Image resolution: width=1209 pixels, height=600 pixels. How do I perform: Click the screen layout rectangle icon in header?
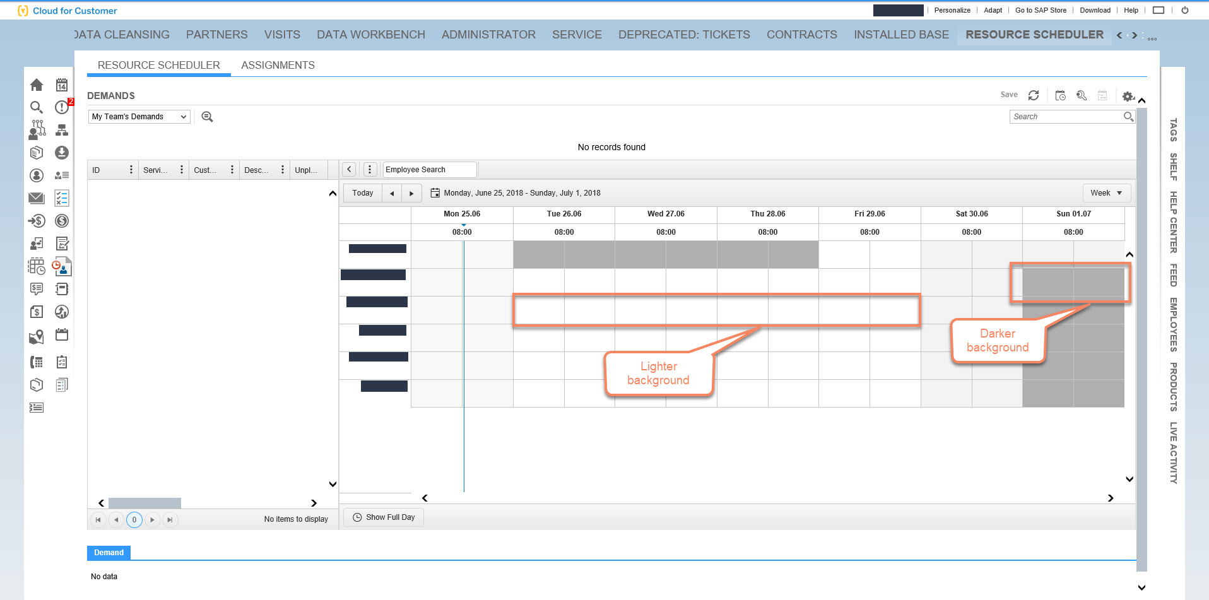tap(1159, 10)
